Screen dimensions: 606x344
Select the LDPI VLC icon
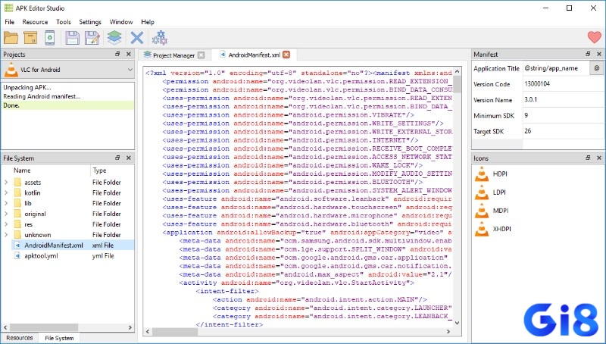point(482,192)
